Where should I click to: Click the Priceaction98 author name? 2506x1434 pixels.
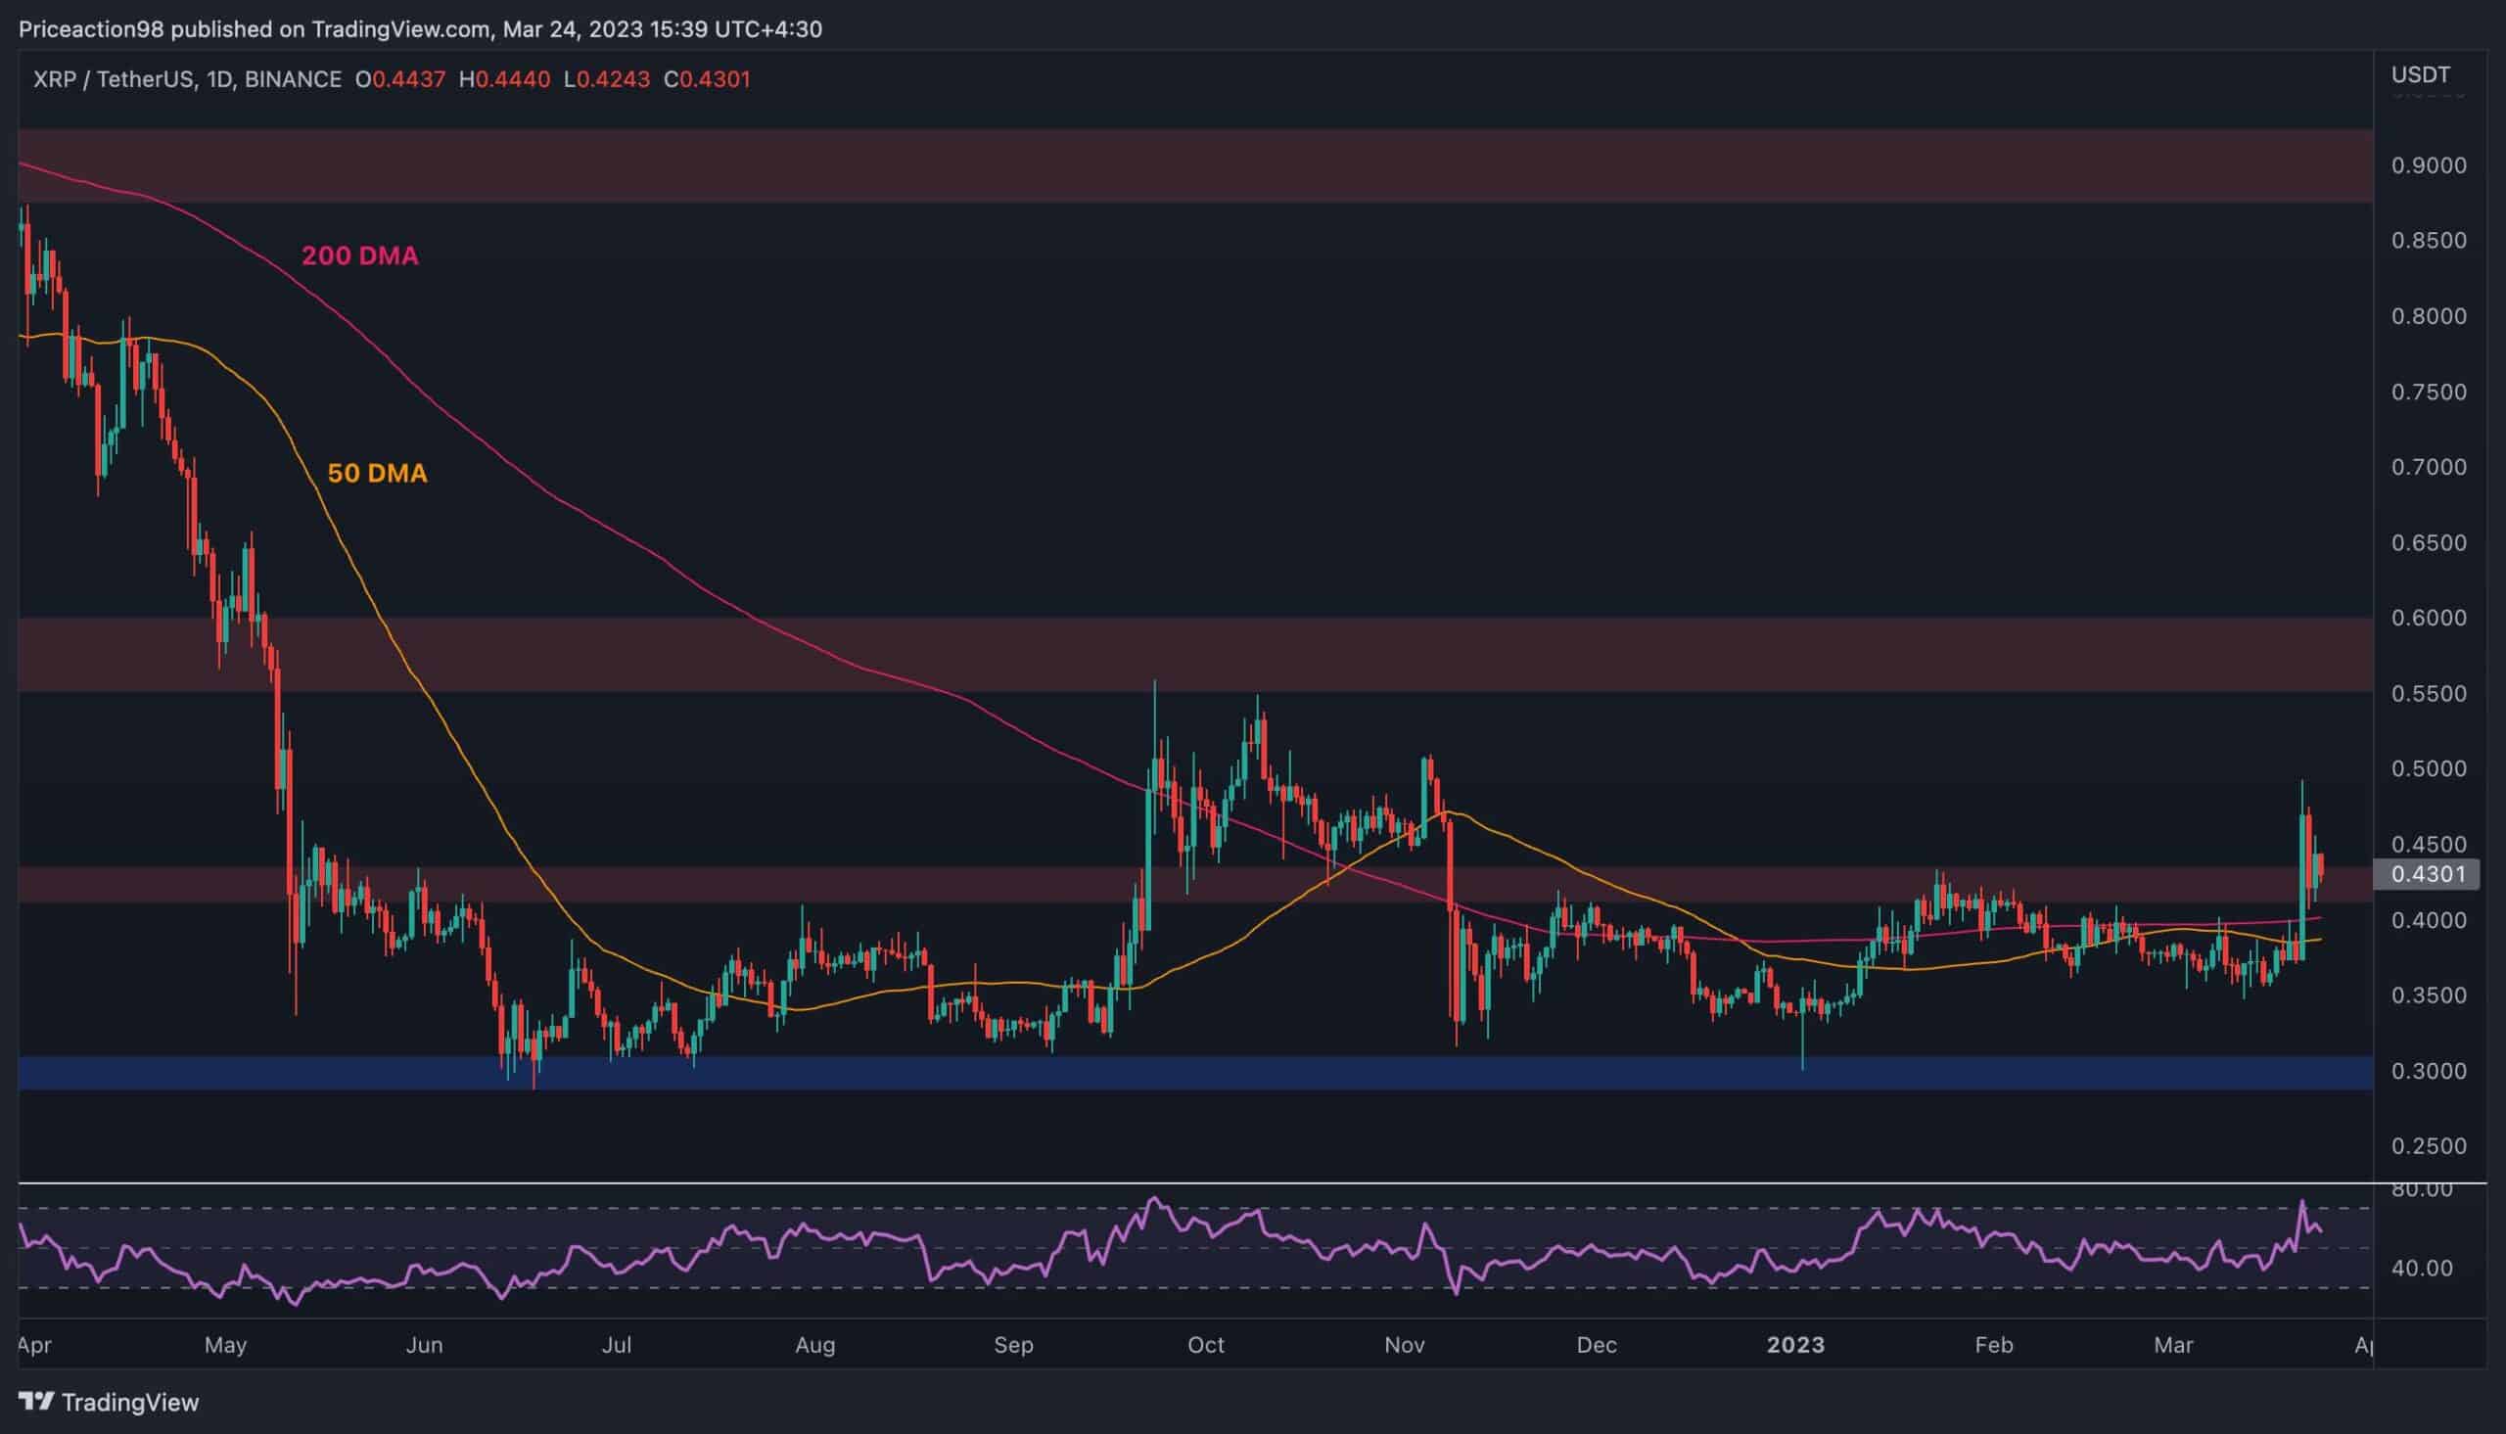pos(94,28)
